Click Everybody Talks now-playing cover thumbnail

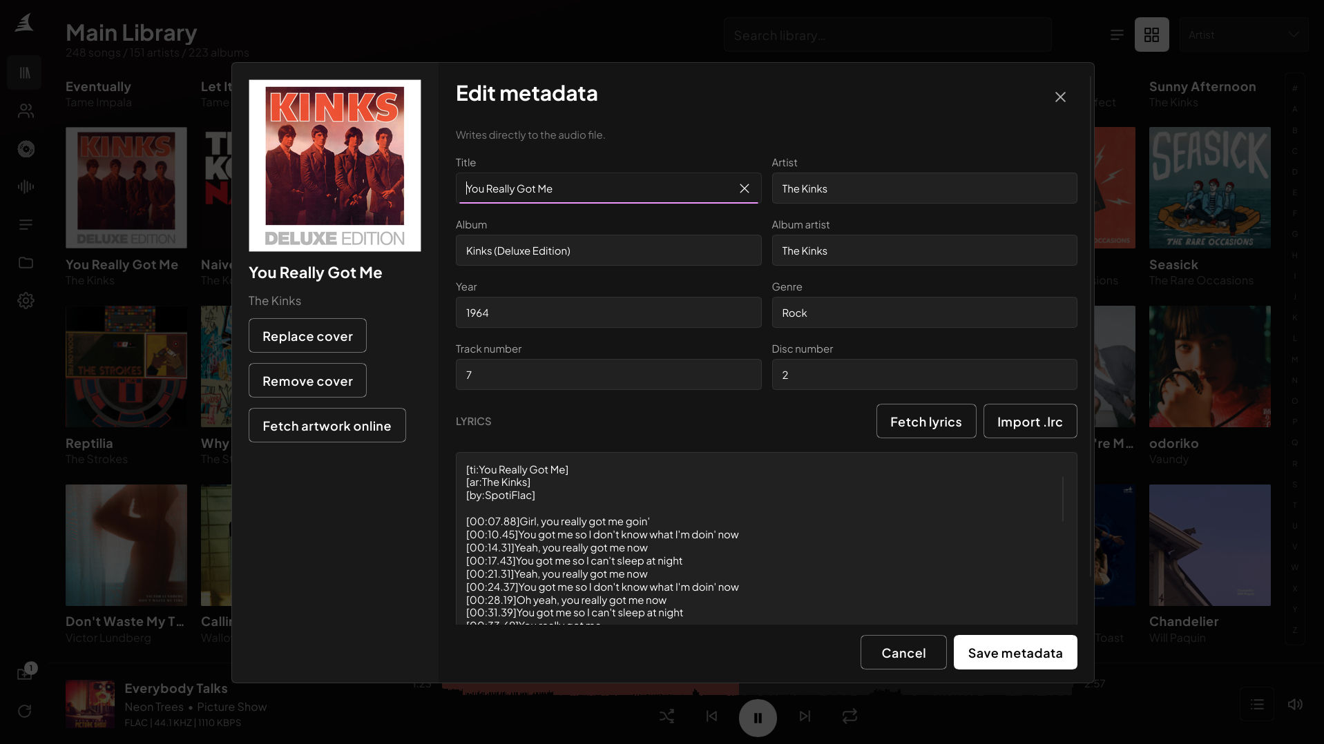90,704
